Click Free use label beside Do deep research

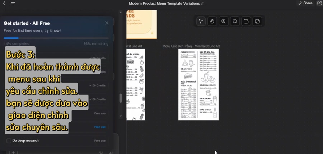click(x=100, y=141)
